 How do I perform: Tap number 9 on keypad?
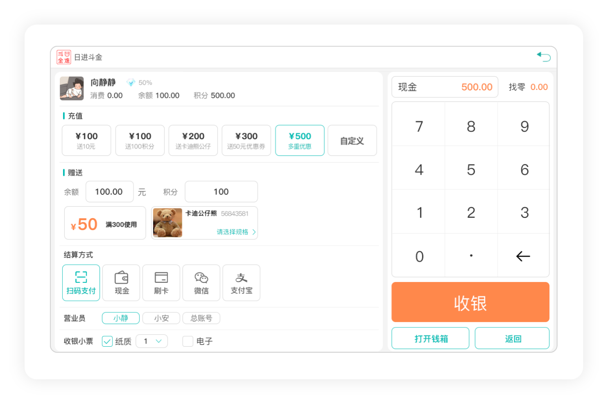click(x=524, y=126)
